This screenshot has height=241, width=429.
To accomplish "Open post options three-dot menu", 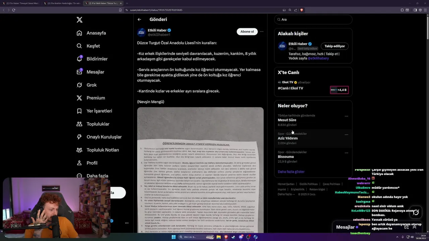I will click(262, 31).
